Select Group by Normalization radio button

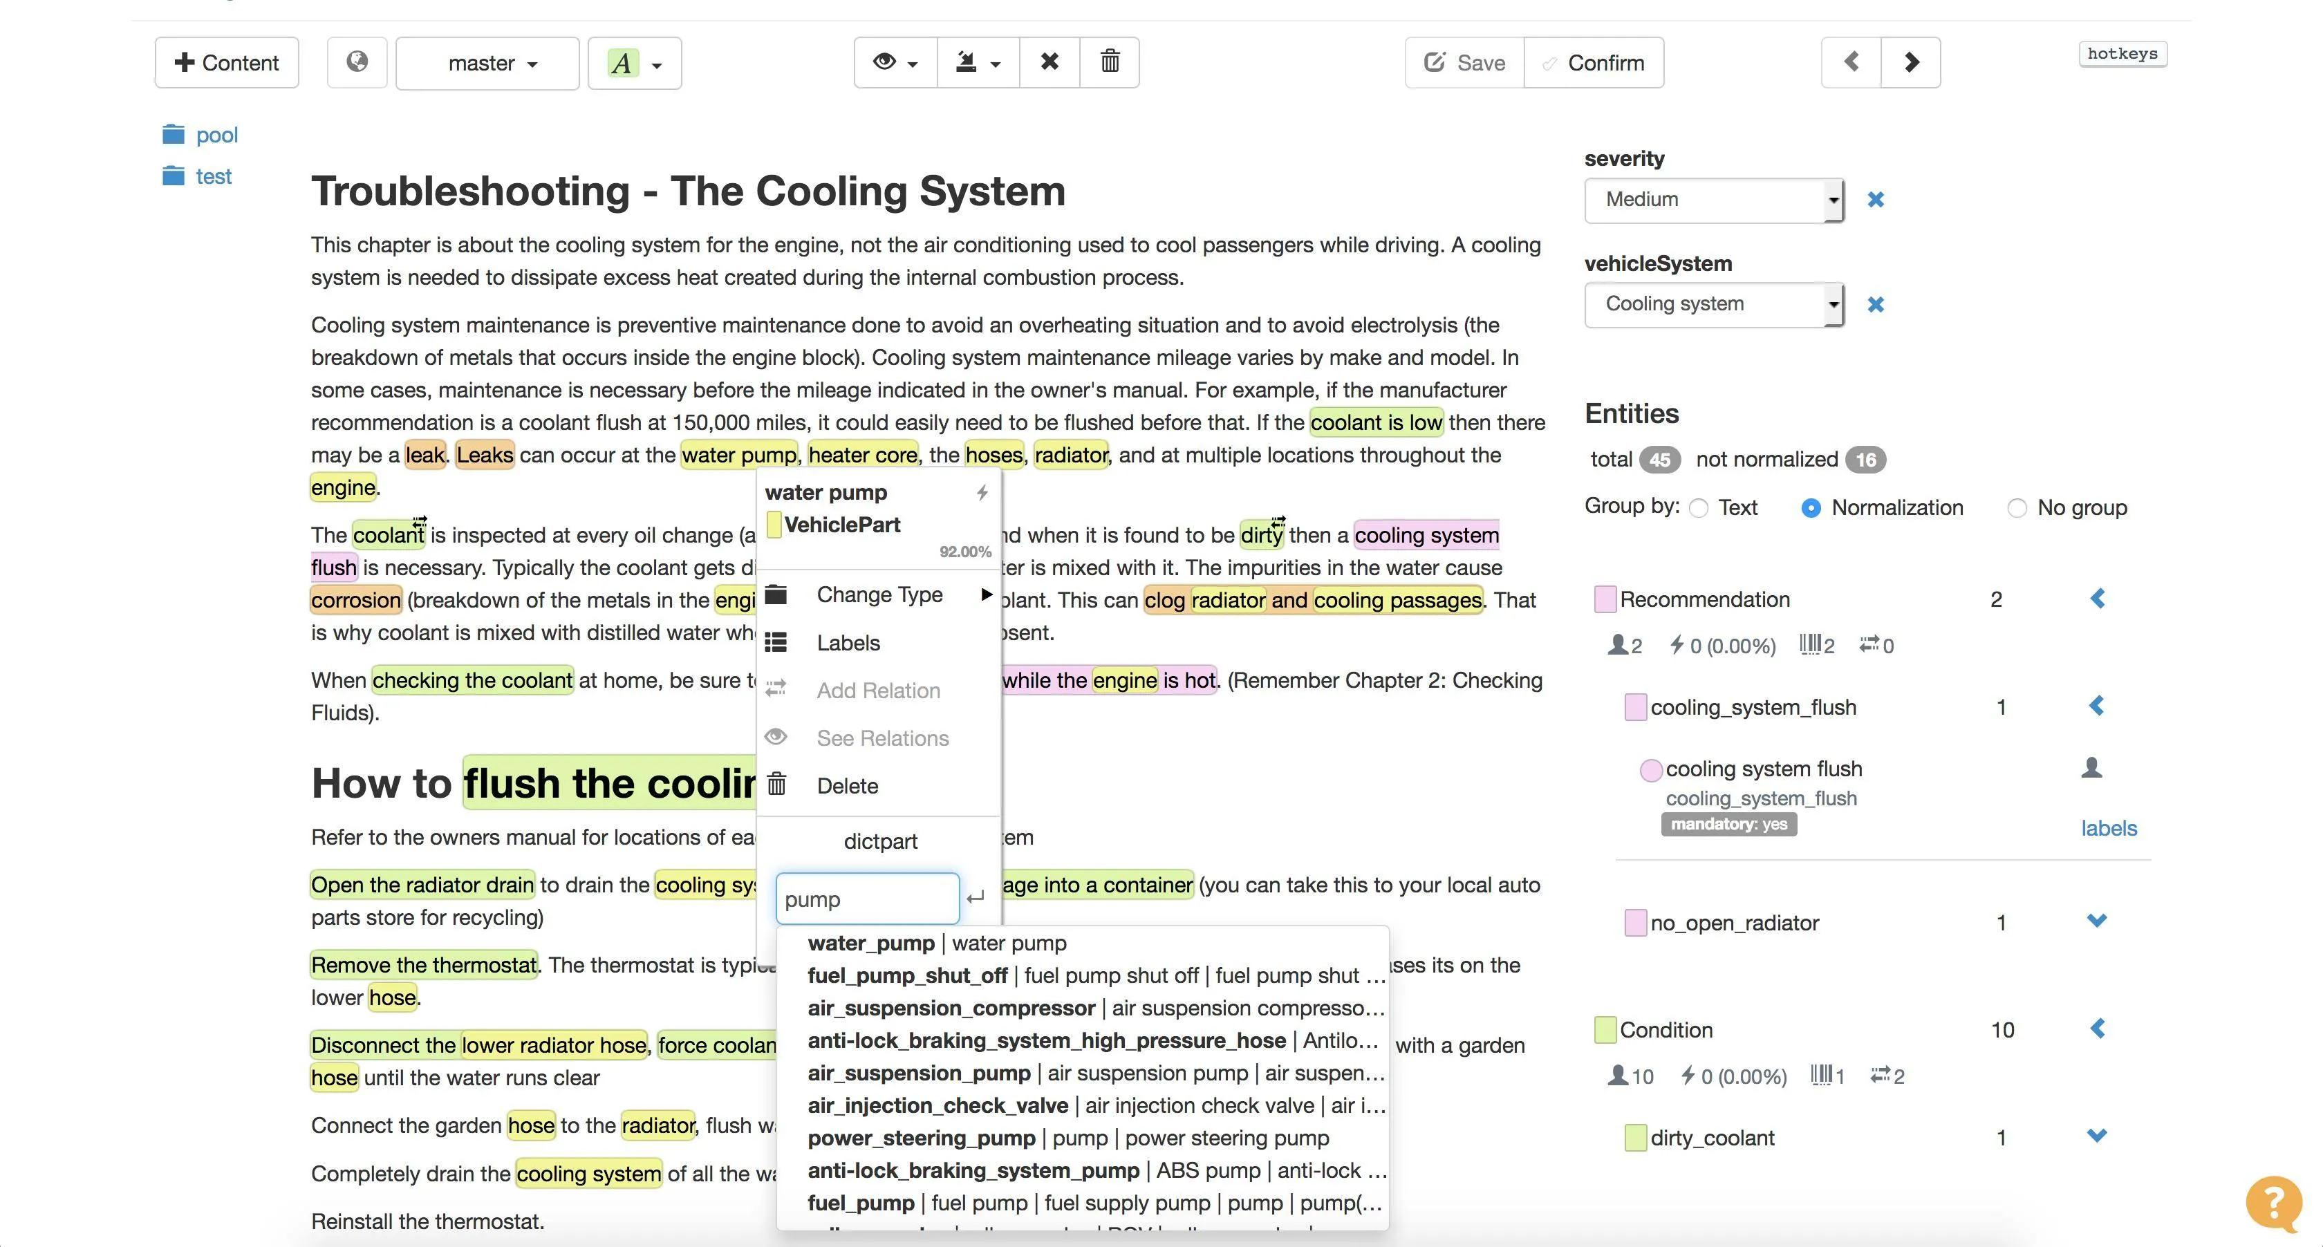coord(1810,509)
